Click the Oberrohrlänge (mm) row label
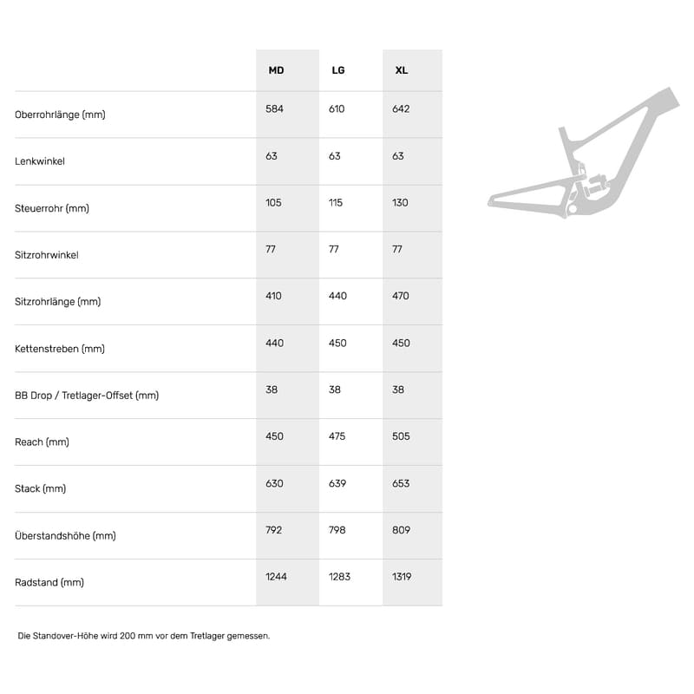Image resolution: width=694 pixels, height=694 pixels. (x=60, y=115)
